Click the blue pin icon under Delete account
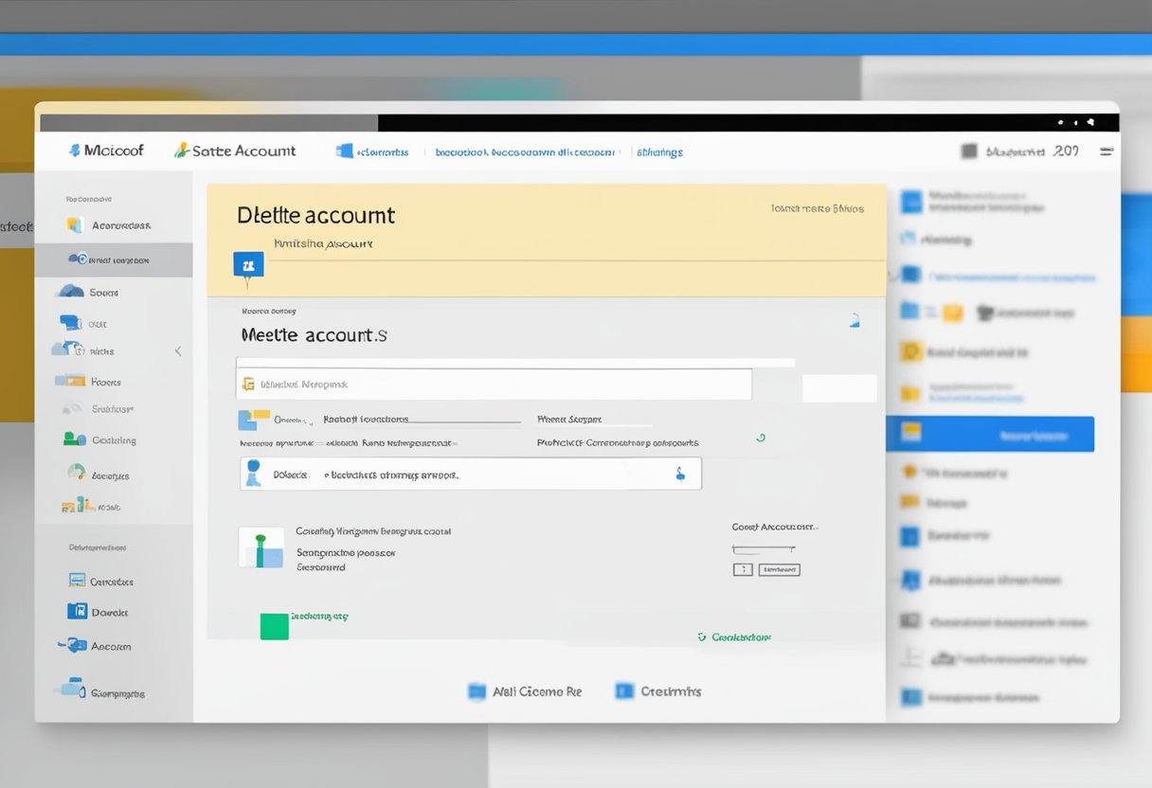Screen dimensions: 1152x788 click(x=248, y=265)
